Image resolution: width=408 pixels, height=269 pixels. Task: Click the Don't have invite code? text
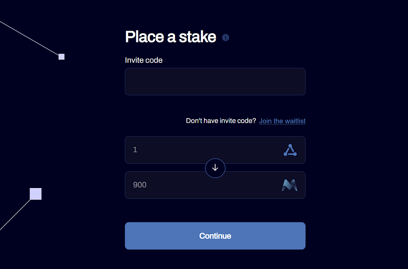[221, 121]
